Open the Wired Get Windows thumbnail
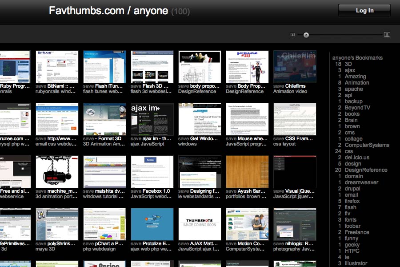Viewport: 400px width, 267px height. pos(200,119)
